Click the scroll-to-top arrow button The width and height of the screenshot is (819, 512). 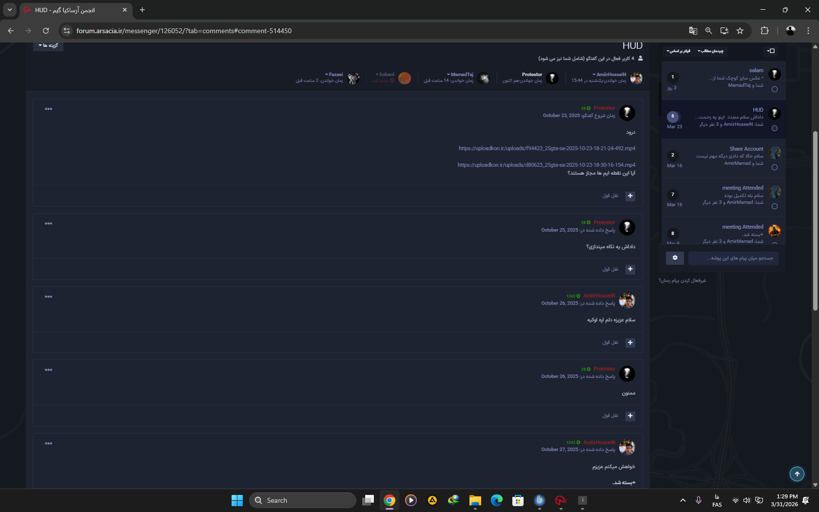pos(797,473)
